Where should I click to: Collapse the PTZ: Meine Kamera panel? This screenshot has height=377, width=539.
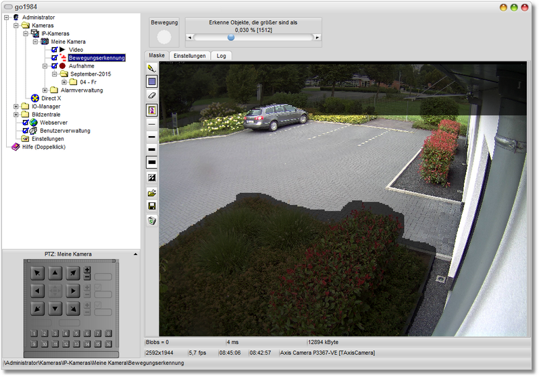pyautogui.click(x=134, y=254)
